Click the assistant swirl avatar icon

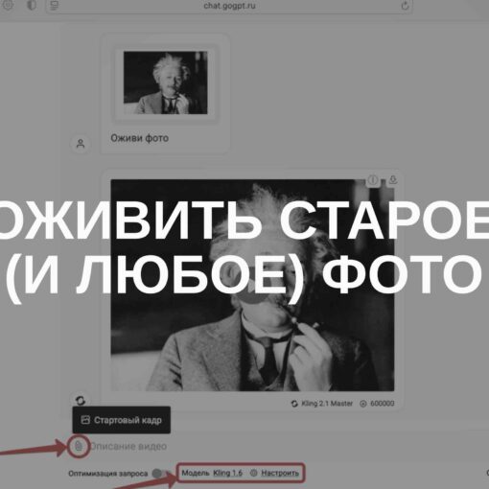pyautogui.click(x=81, y=400)
